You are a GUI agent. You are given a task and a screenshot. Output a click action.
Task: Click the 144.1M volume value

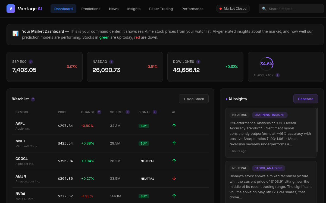pos(115,196)
